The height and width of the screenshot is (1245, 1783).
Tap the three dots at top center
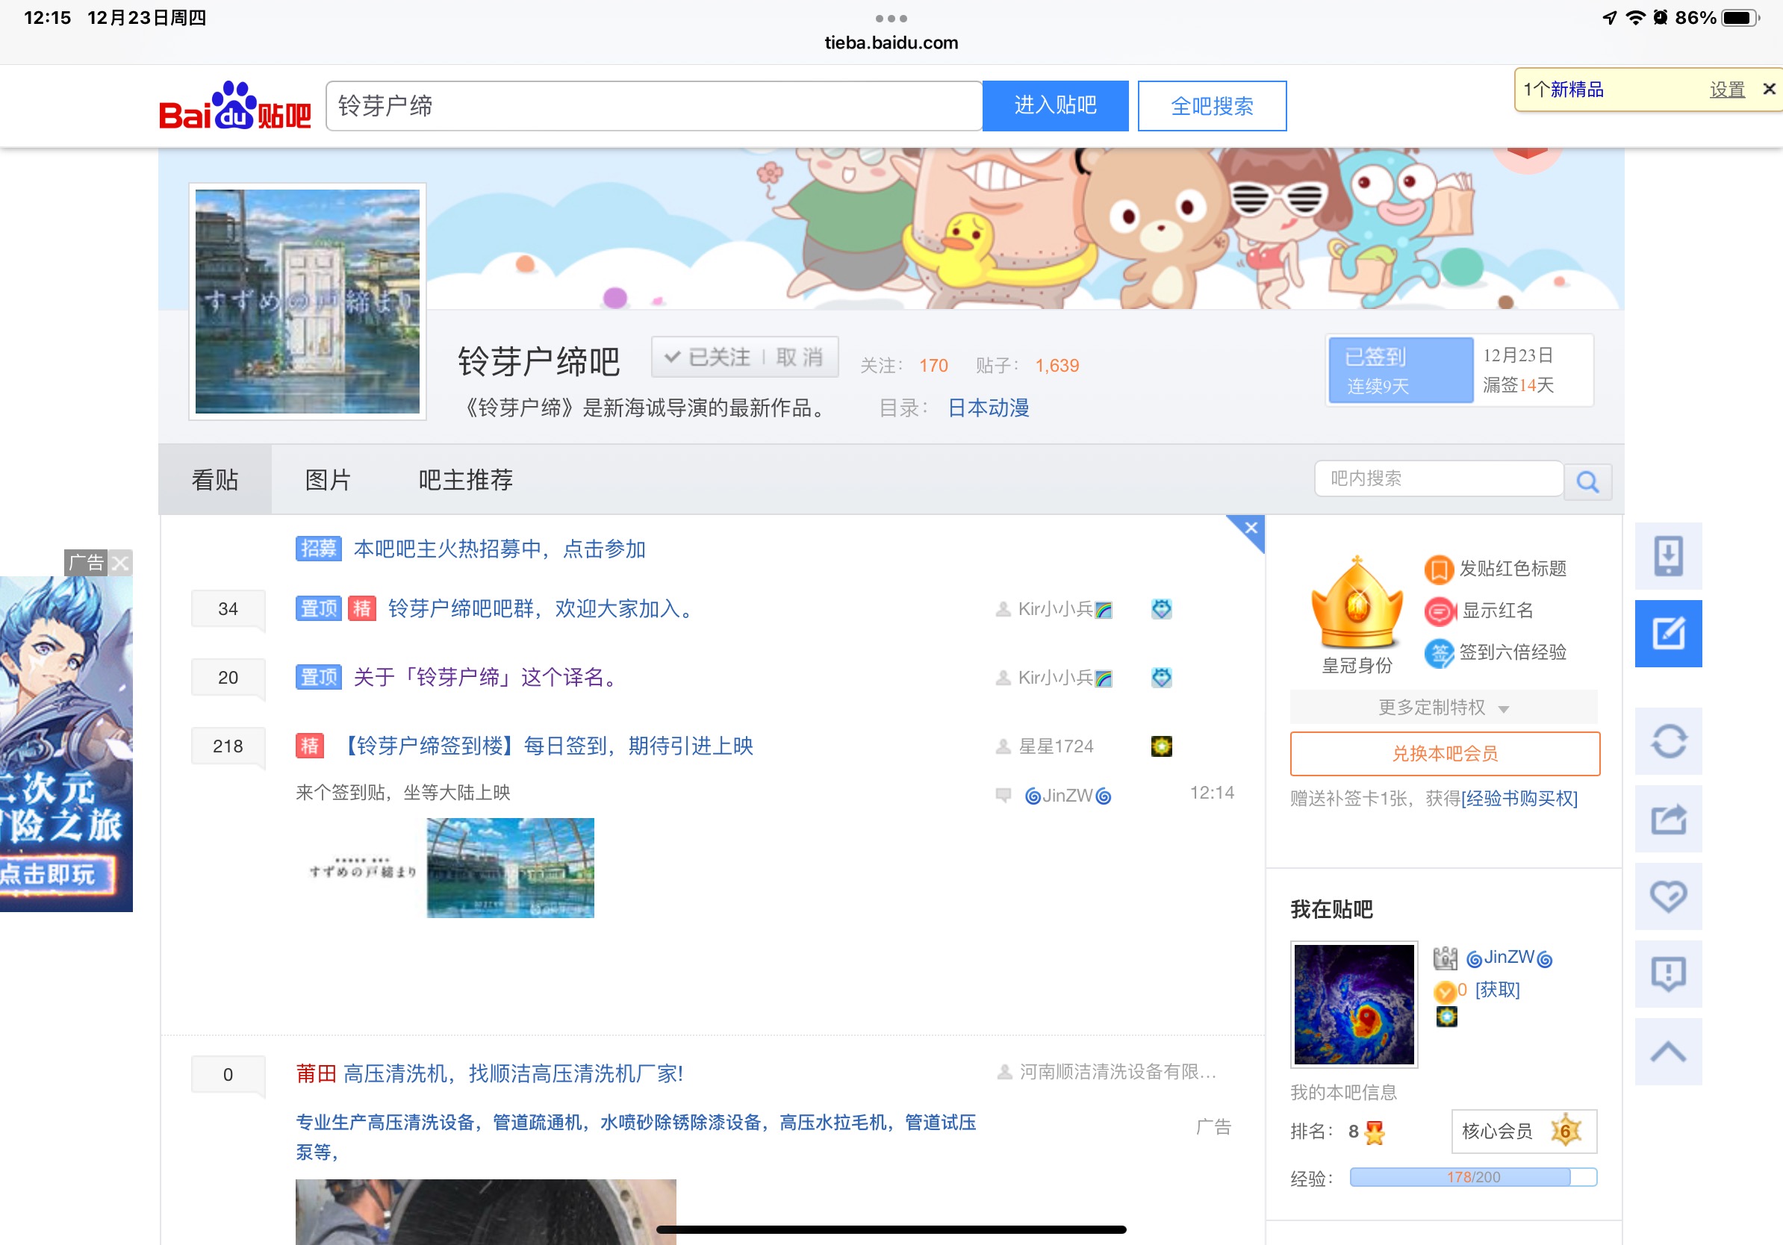point(891,18)
